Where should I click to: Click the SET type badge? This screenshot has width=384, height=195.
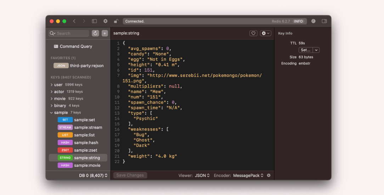point(65,120)
